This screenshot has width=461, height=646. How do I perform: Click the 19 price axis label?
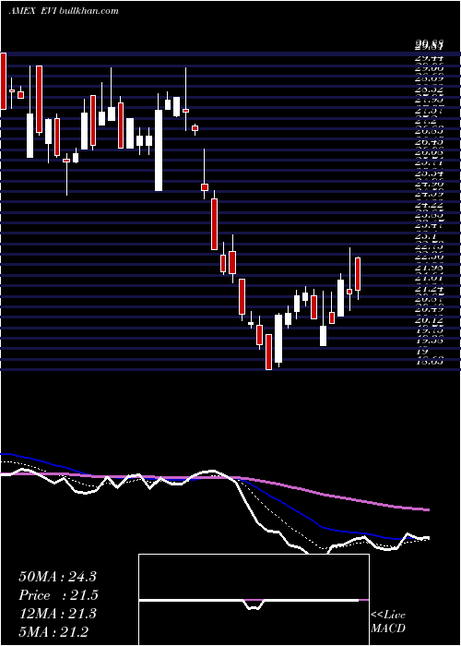pyautogui.click(x=421, y=353)
